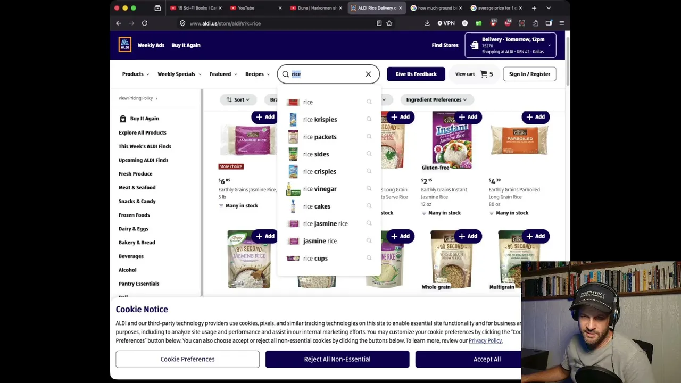Click search icon beside rice krispies suggestion

pyautogui.click(x=369, y=119)
